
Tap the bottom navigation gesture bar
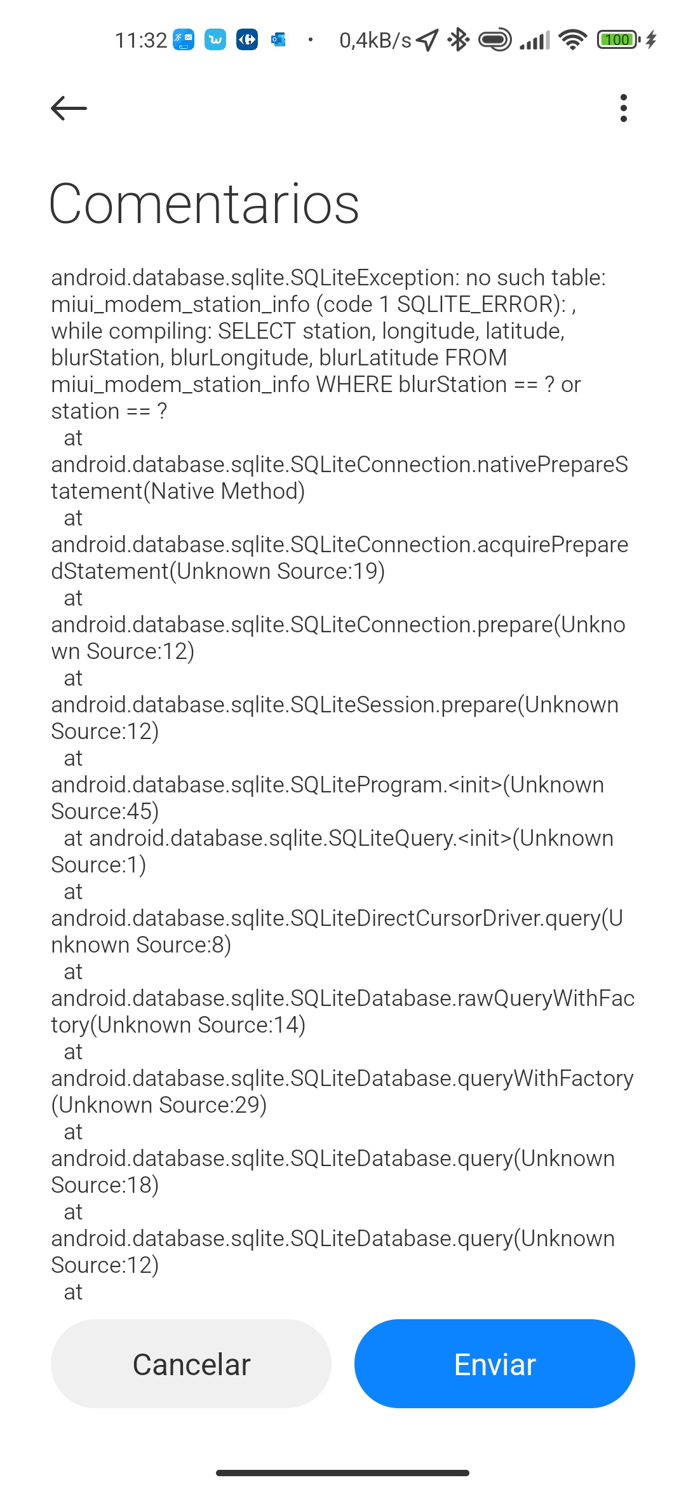click(343, 1472)
